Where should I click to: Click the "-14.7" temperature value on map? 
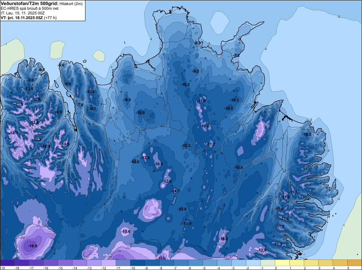pyautogui.click(x=176, y=191)
